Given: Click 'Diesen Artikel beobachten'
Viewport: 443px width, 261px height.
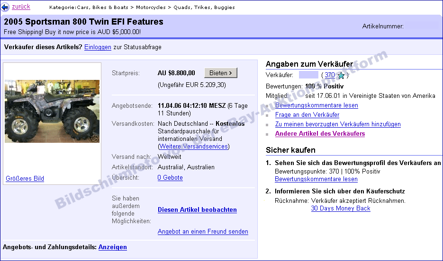Looking at the screenshot, I should pyautogui.click(x=197, y=210).
